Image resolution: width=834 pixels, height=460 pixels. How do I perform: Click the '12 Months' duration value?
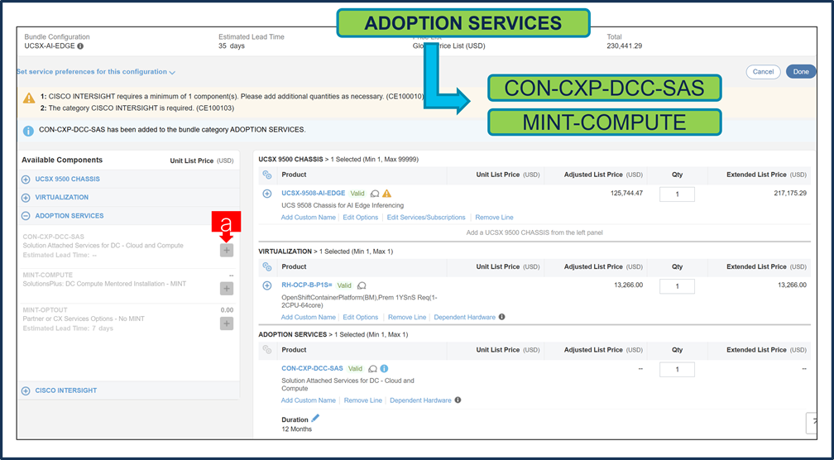pos(297,429)
